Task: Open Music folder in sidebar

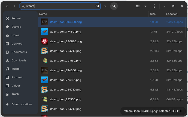Action: [x=16, y=69]
